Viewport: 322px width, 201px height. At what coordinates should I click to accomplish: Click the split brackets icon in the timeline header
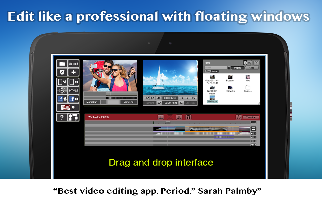coord(179,117)
